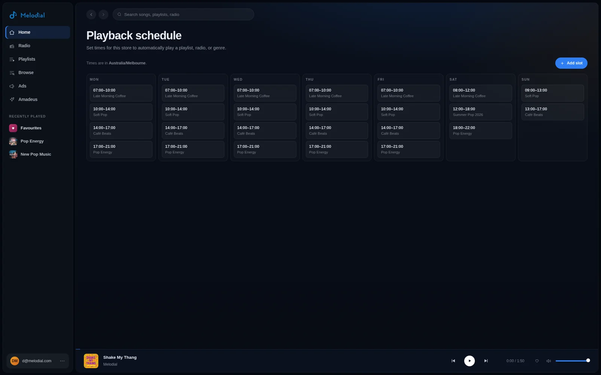Screen dimensions: 601x375
Task: Click DM user avatar
Action: click(15, 361)
